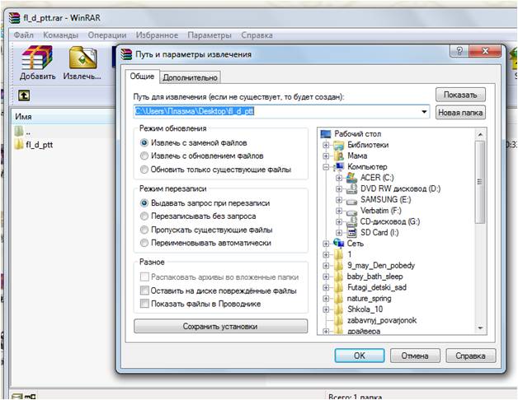Switch to the Общие tab
518x400 pixels.
pyautogui.click(x=142, y=77)
